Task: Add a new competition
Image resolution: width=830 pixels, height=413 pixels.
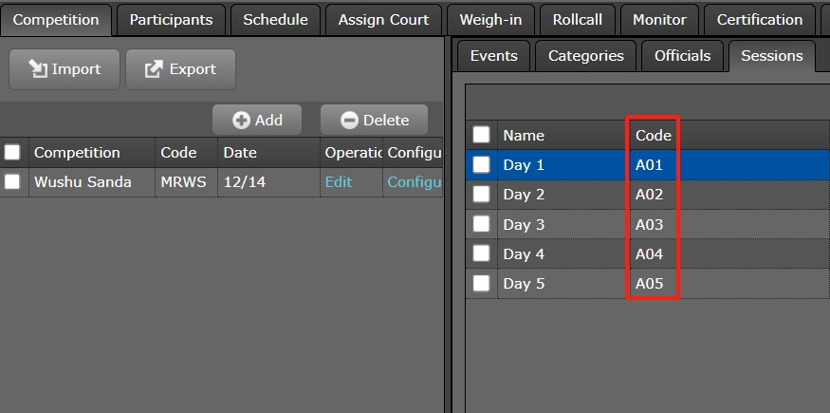Action: coord(257,120)
